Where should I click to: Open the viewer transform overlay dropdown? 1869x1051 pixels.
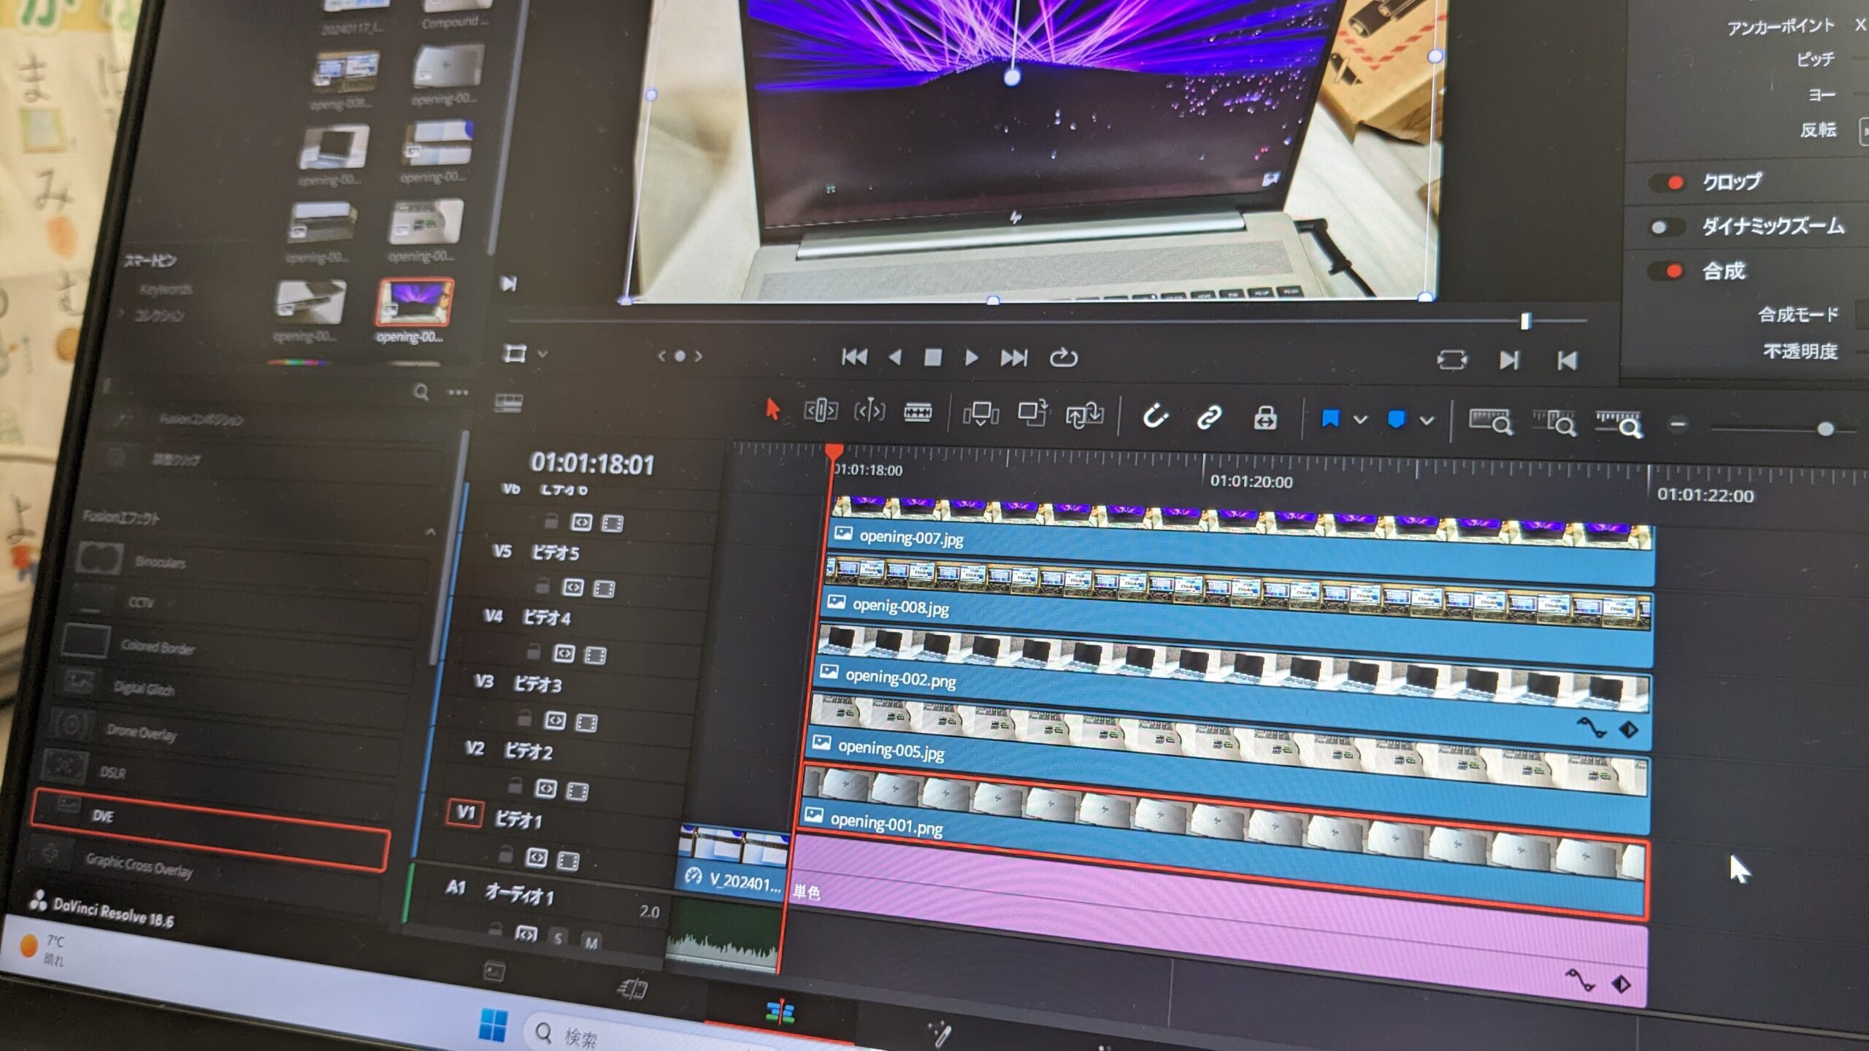(542, 354)
